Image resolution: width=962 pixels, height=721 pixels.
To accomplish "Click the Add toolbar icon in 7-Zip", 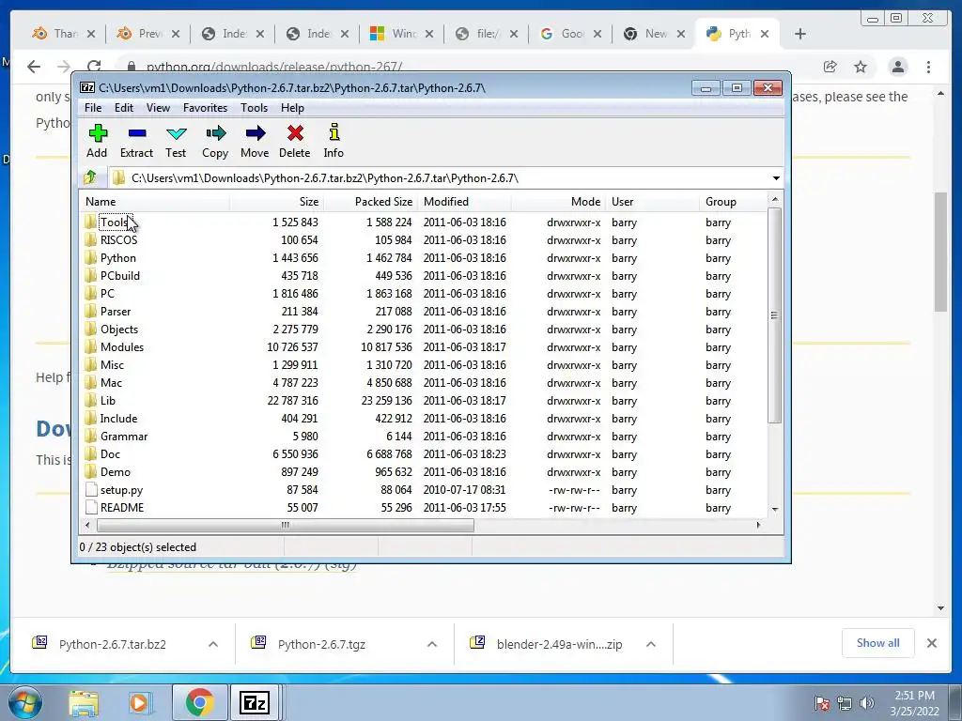I will pos(97,141).
